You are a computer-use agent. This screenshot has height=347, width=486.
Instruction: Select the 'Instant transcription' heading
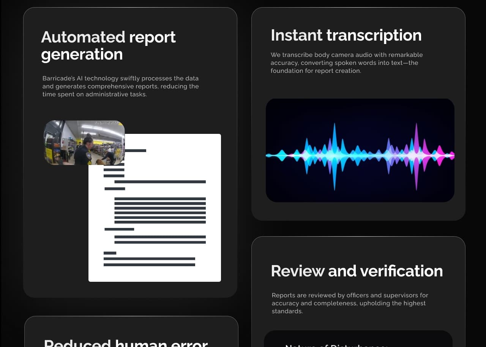(x=346, y=35)
